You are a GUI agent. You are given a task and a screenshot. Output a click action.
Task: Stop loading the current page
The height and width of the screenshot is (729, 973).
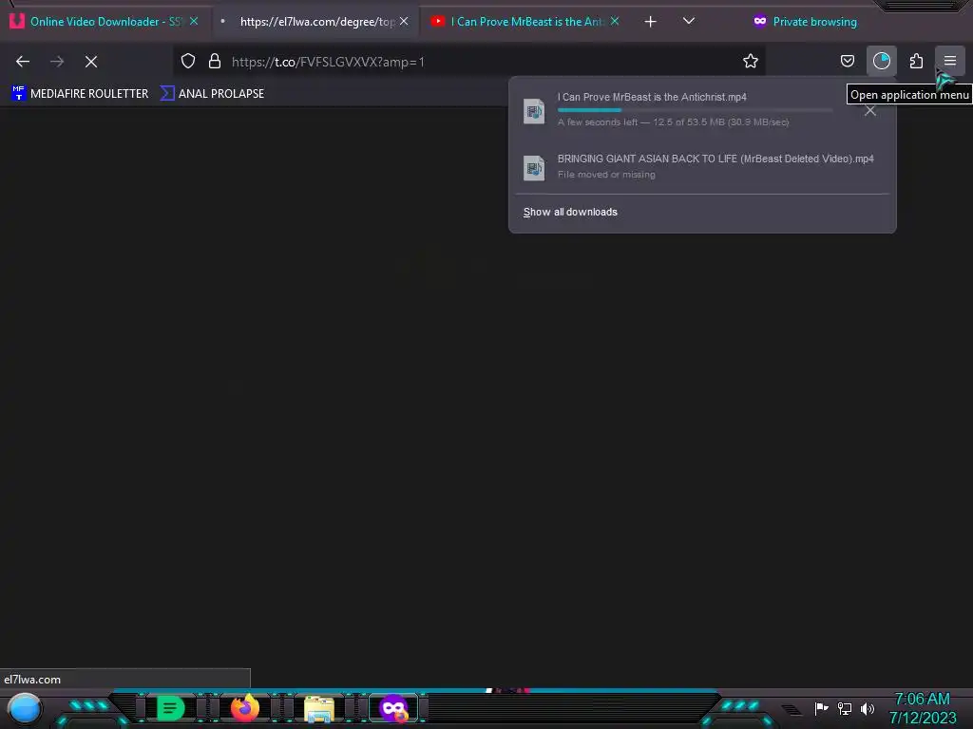[x=91, y=62]
